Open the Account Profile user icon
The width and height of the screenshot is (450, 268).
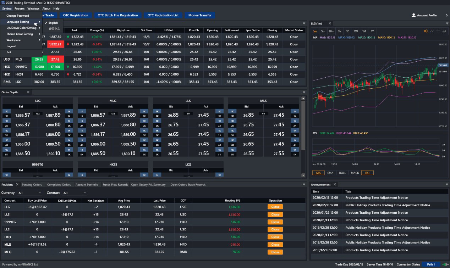[413, 15]
